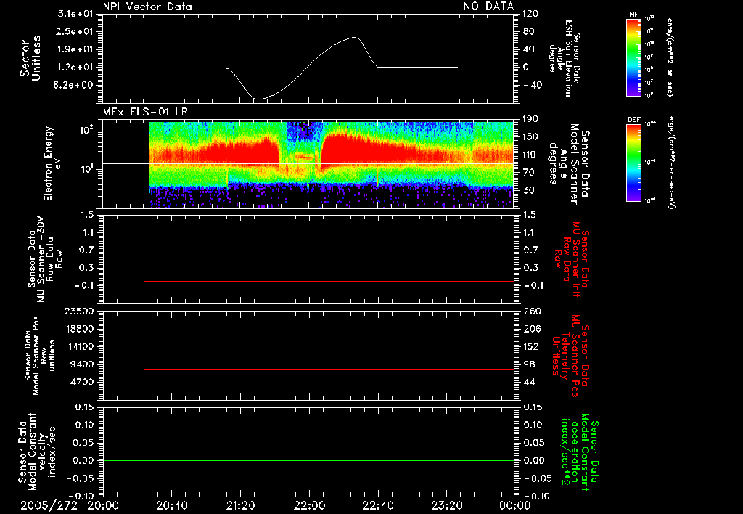The width and height of the screenshot is (743, 514).
Task: Click the '23500' scanner position tick value
Action: click(x=78, y=311)
